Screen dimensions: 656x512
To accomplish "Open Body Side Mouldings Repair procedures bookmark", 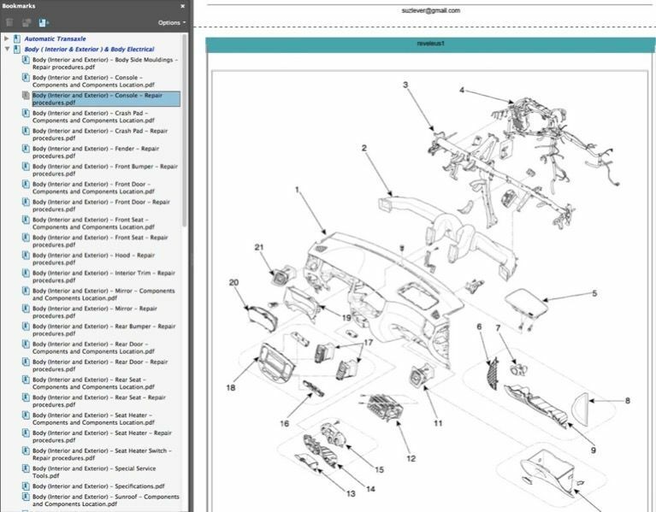I will pyautogui.click(x=104, y=64).
